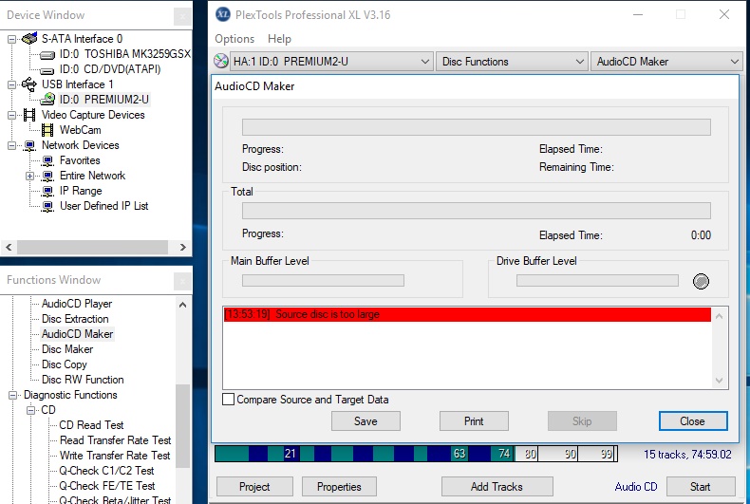The width and height of the screenshot is (750, 504).
Task: Collapse the USB Interface 1 node
Action: [x=11, y=84]
